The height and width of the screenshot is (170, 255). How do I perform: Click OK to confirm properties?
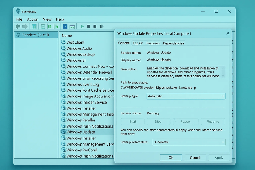(x=171, y=158)
